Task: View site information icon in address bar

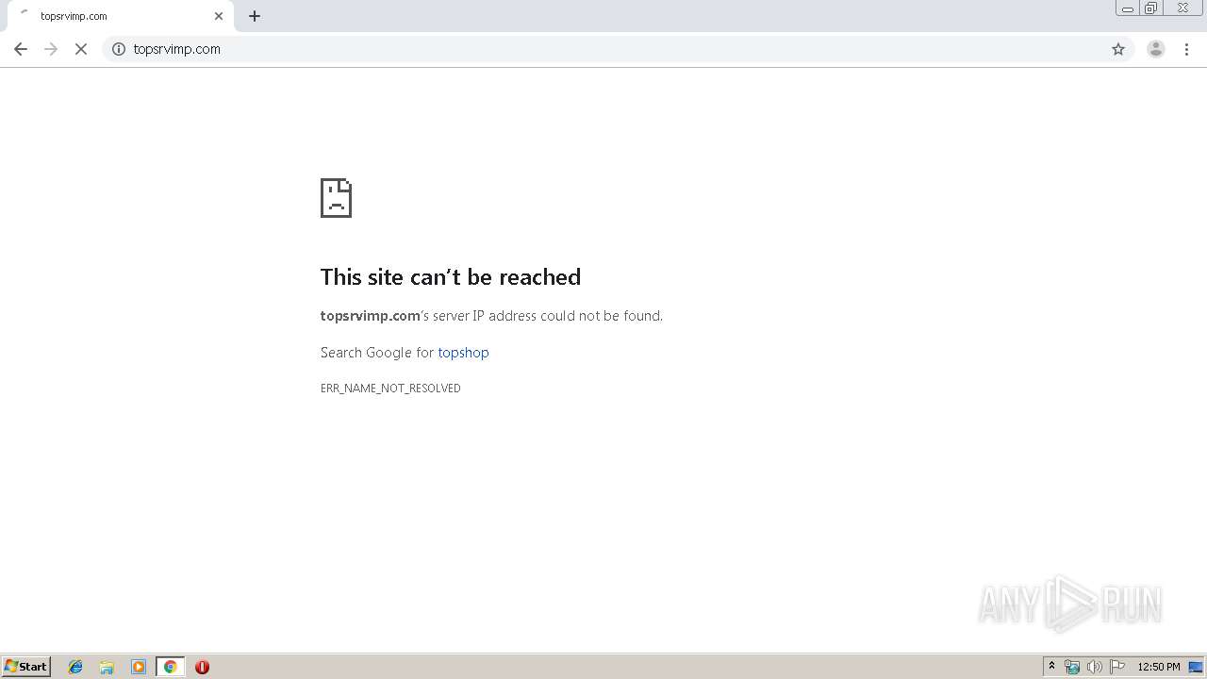Action: coord(119,49)
